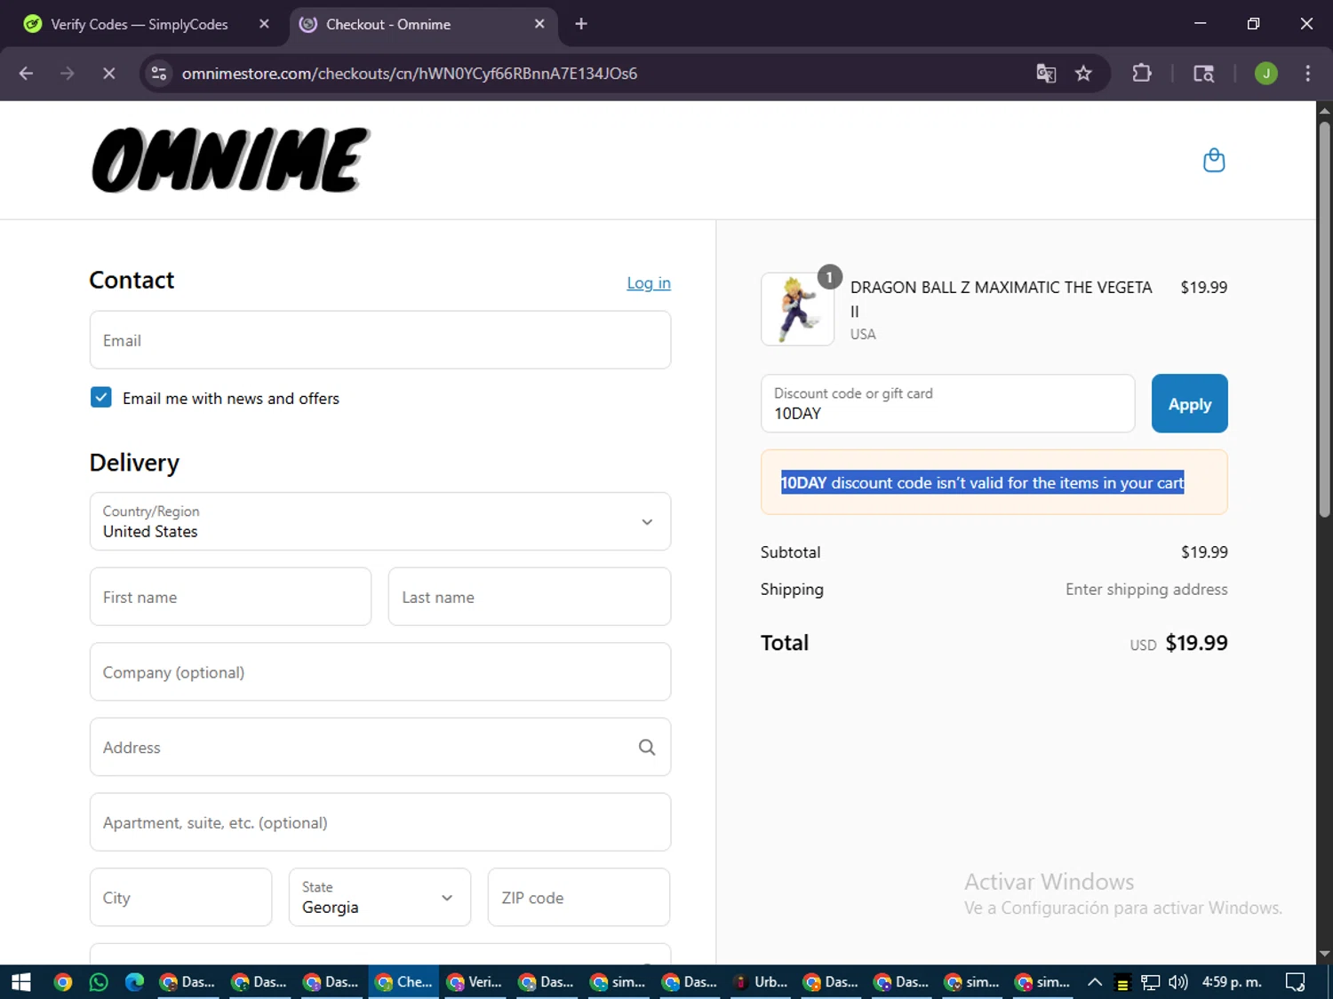Go back to the previous browser page

26,74
